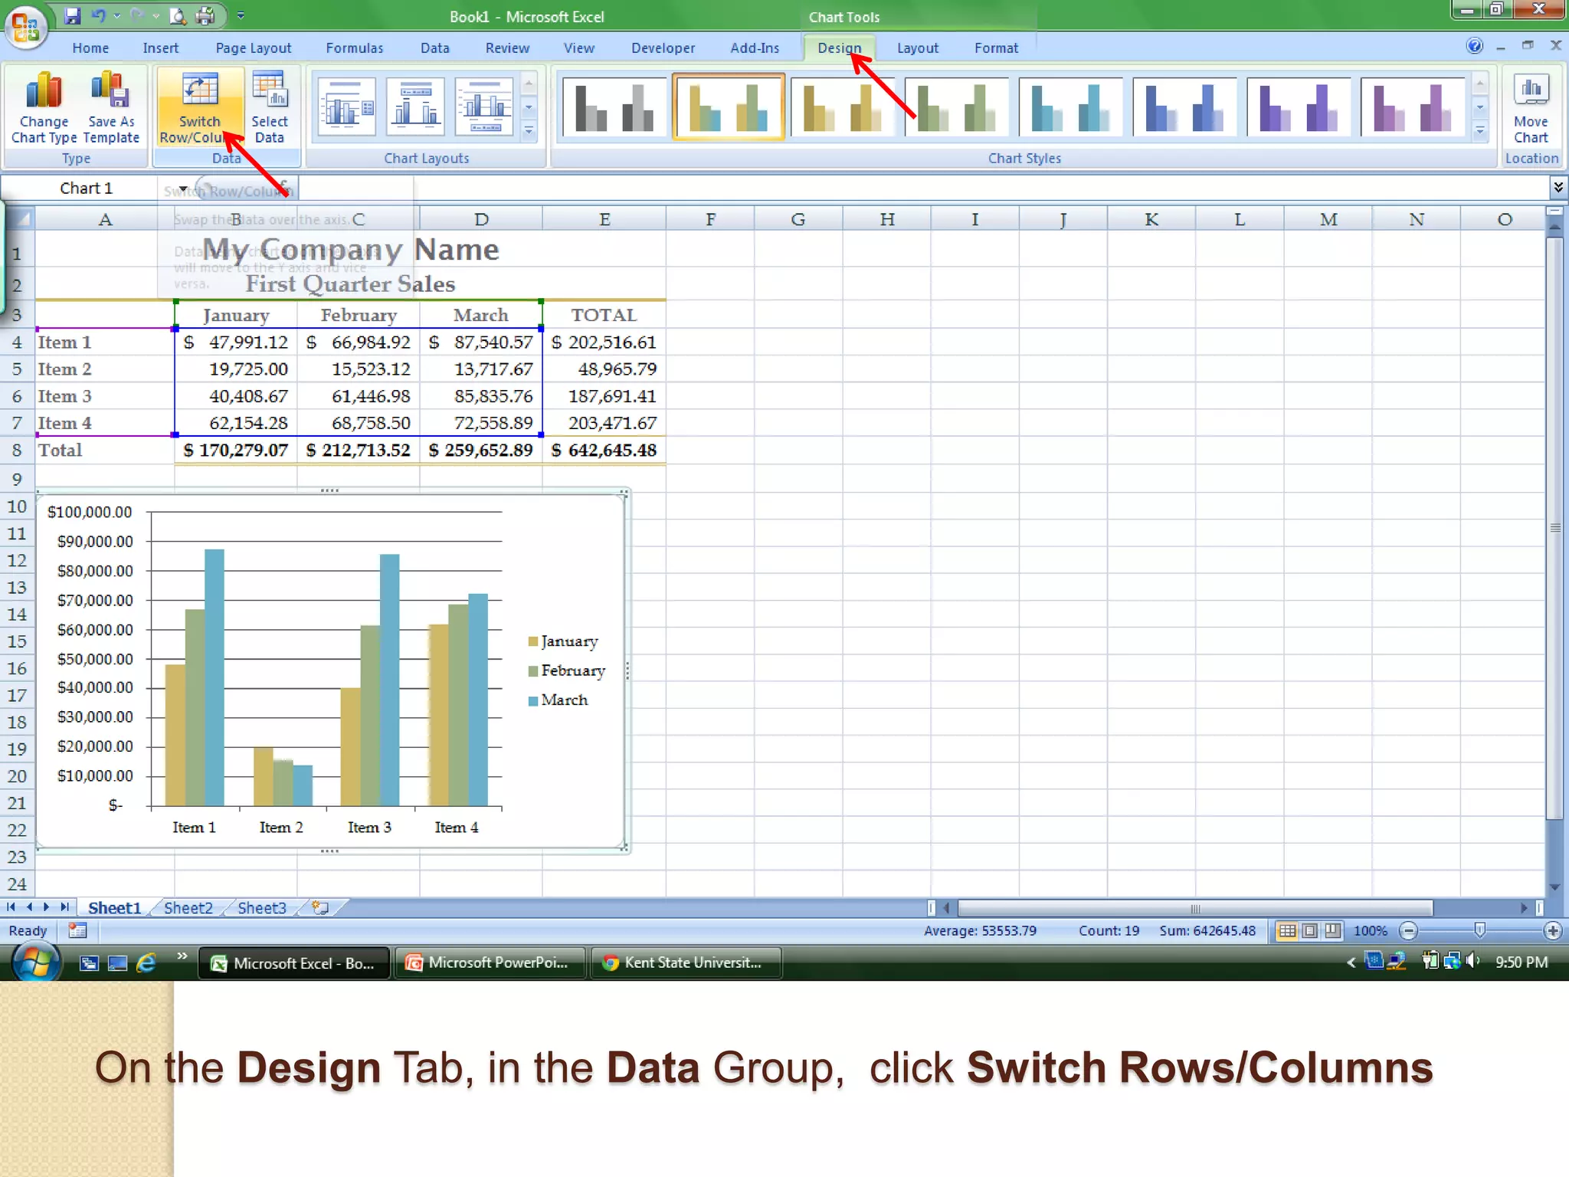Click Insert Worksheet tab icon
The height and width of the screenshot is (1177, 1569).
click(x=321, y=908)
